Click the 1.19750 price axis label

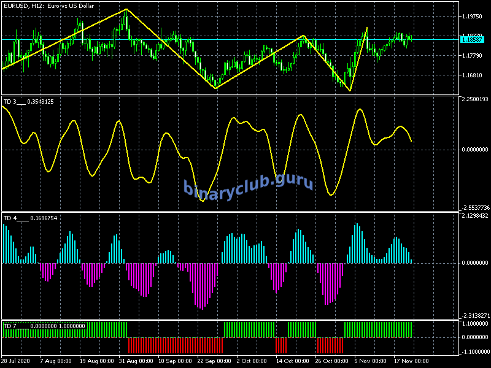tap(473, 17)
